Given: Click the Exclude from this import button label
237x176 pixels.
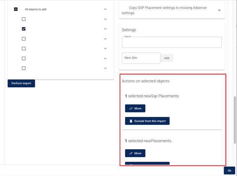Looking at the screenshot, I should click(x=150, y=121).
